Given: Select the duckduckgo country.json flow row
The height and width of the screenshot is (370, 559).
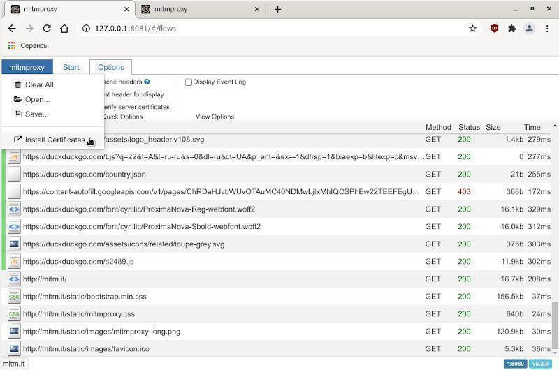Looking at the screenshot, I should click(277, 174).
